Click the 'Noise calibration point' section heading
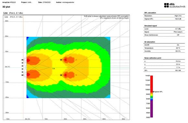 pos(153,58)
